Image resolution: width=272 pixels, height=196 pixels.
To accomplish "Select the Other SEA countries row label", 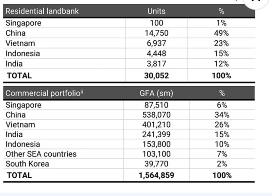I will [41, 154].
